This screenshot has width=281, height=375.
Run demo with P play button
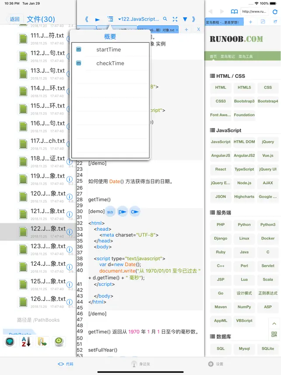122,212
